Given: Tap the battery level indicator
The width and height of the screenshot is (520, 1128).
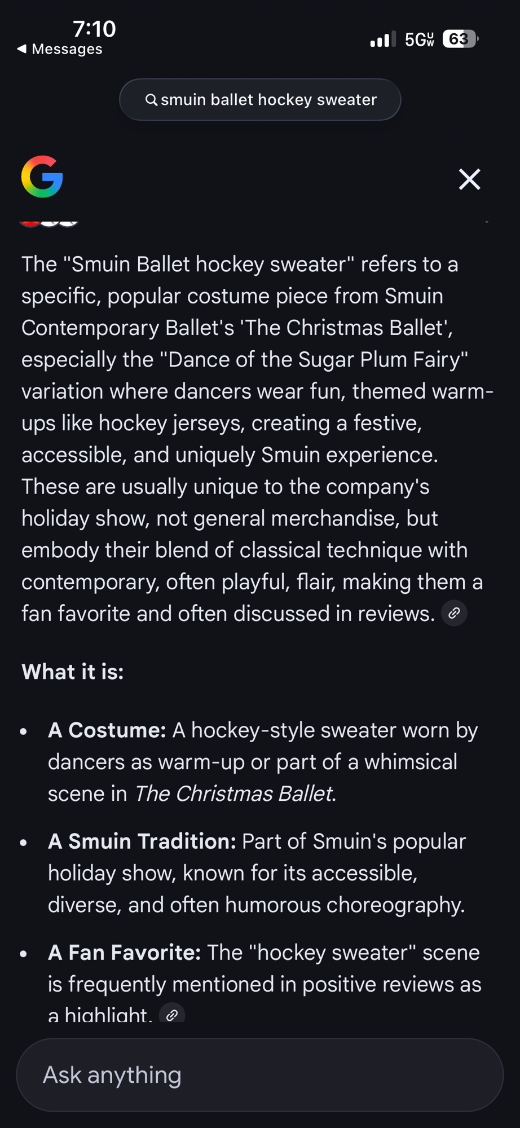Looking at the screenshot, I should [460, 39].
